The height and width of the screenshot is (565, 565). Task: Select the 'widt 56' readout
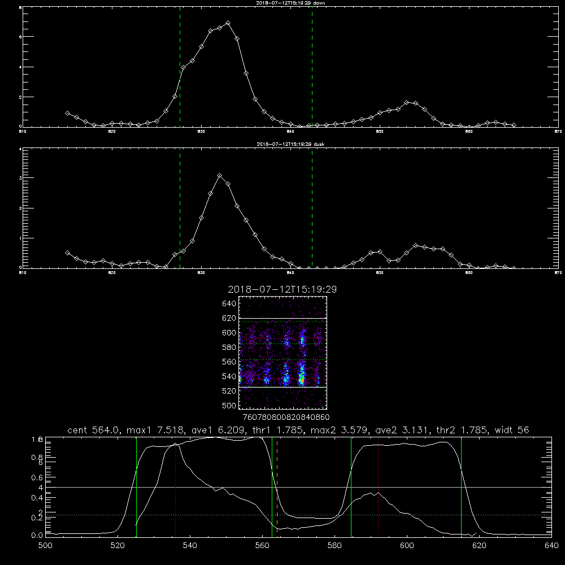coord(512,430)
